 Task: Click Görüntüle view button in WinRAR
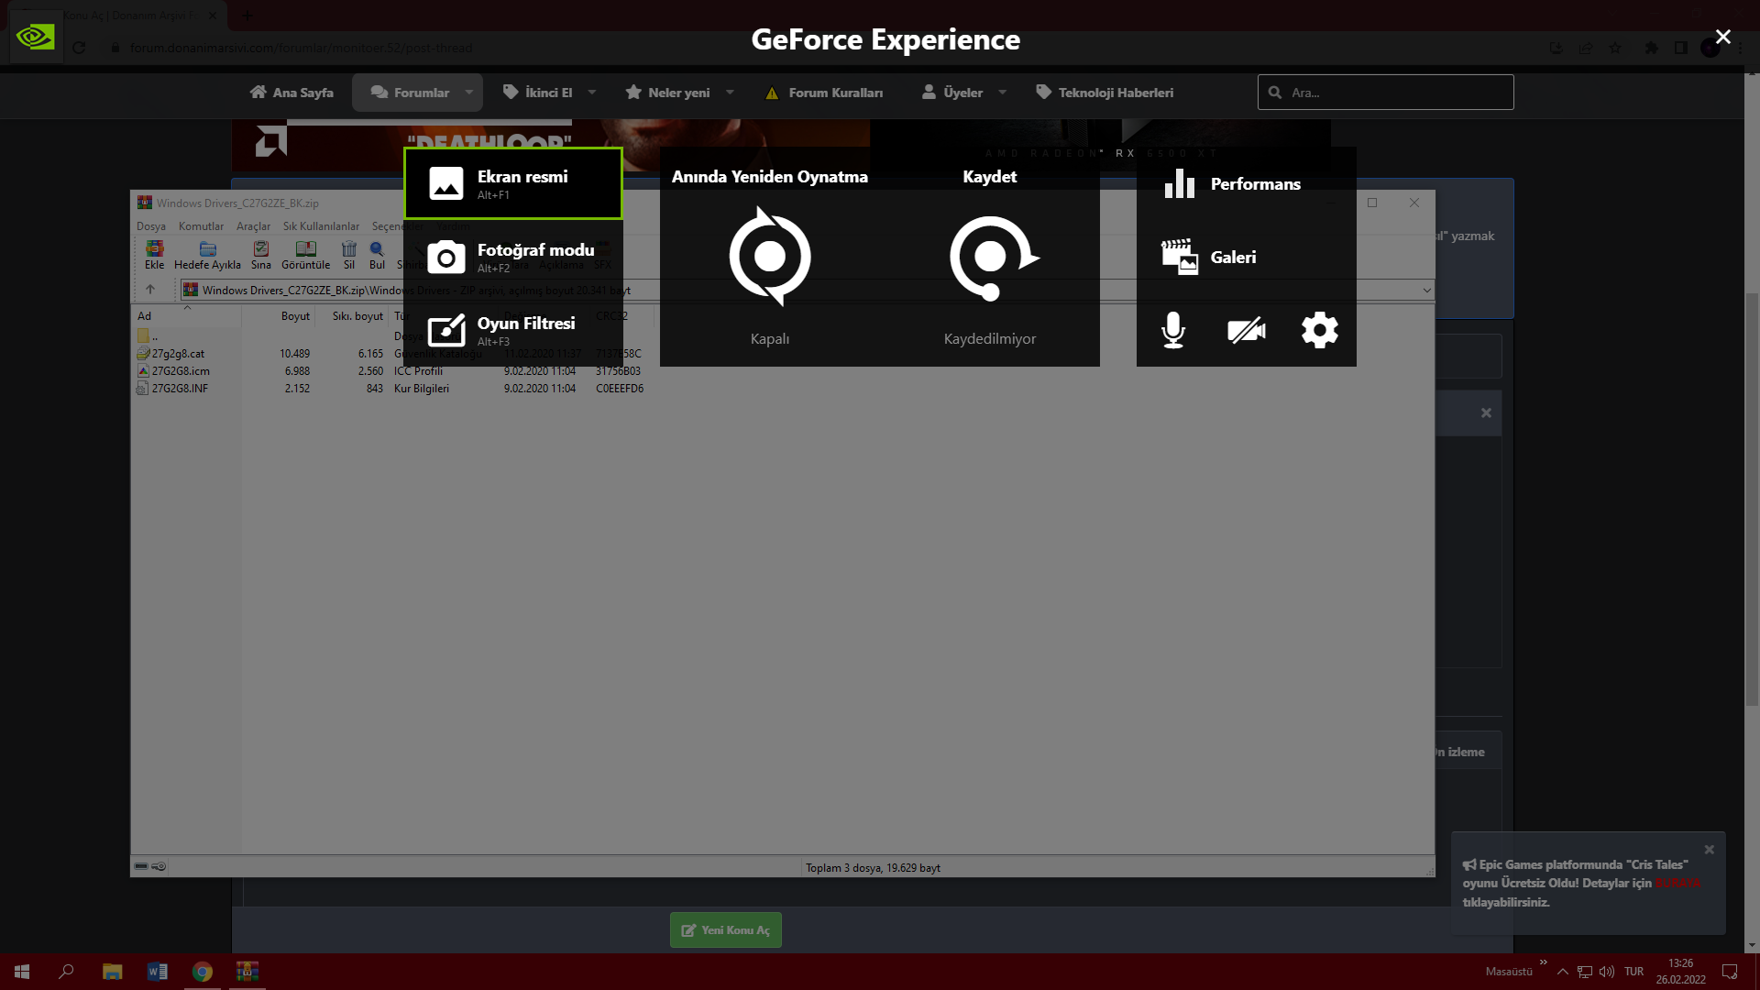(305, 255)
